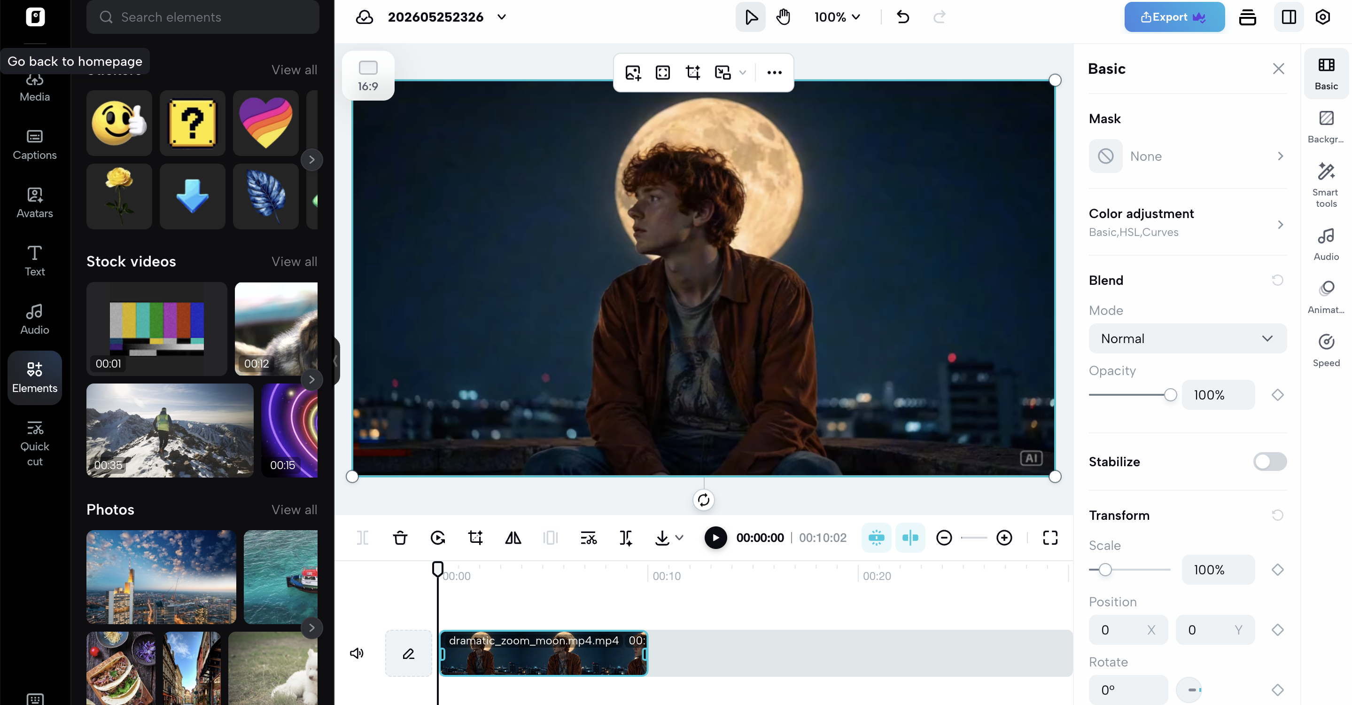Add an Opacity keyframe
1352x705 pixels.
point(1277,395)
